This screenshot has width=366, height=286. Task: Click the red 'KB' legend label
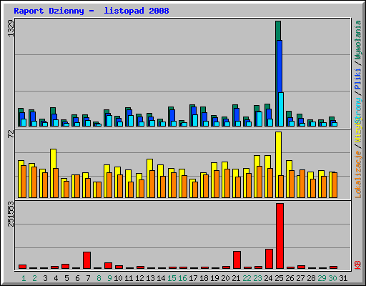pos(358,265)
